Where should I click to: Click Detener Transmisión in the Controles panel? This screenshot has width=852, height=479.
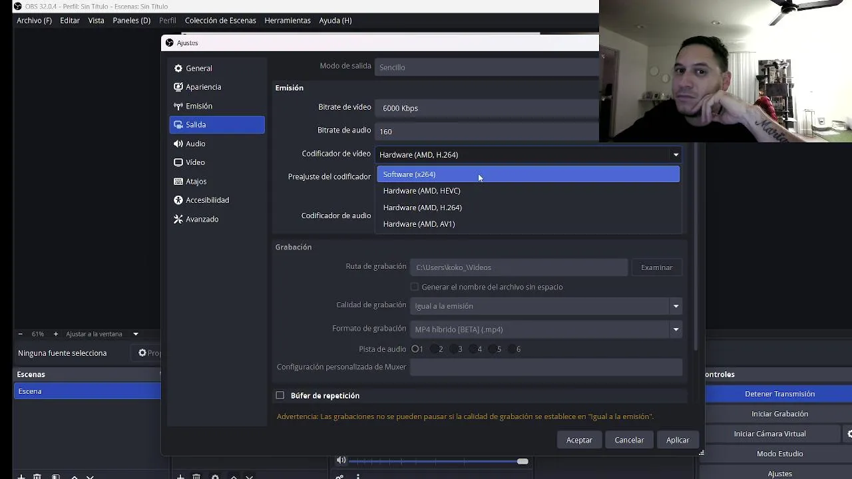point(779,394)
